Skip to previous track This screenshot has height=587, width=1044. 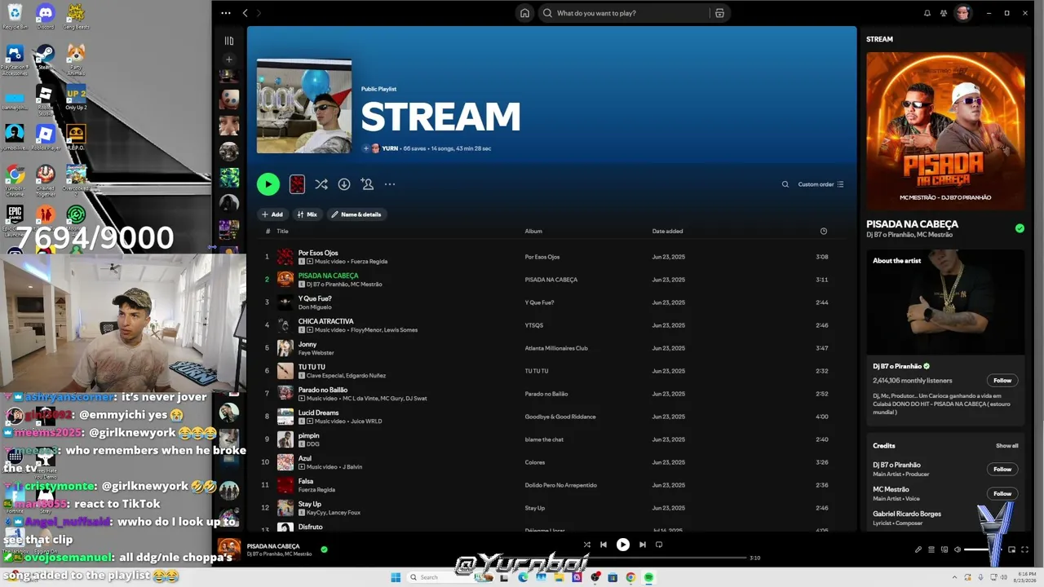click(x=604, y=545)
